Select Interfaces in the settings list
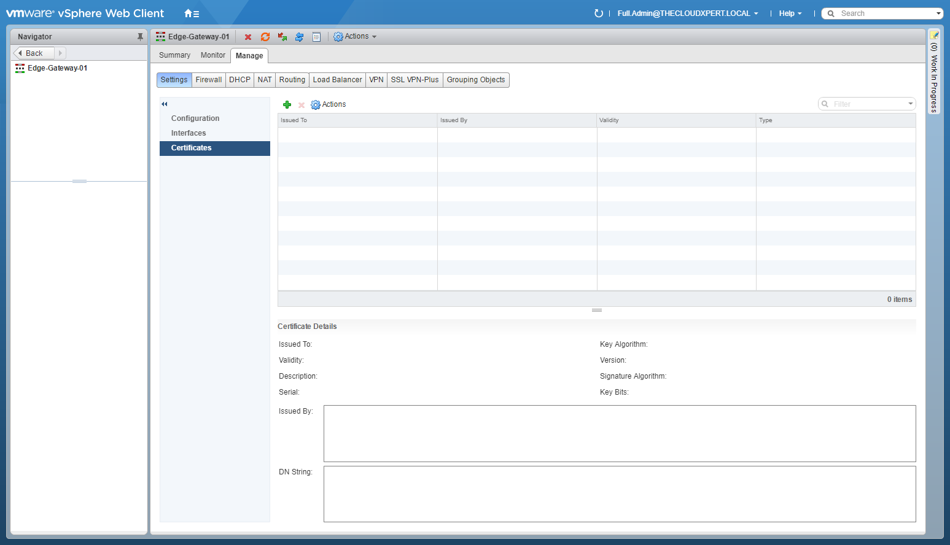The width and height of the screenshot is (950, 545). 189,133
